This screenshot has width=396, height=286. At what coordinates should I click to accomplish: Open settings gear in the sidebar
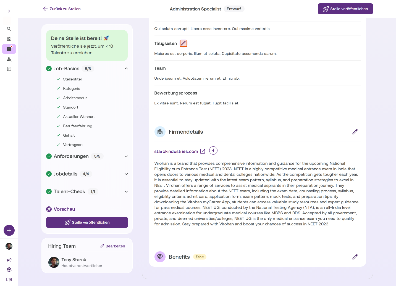9,270
